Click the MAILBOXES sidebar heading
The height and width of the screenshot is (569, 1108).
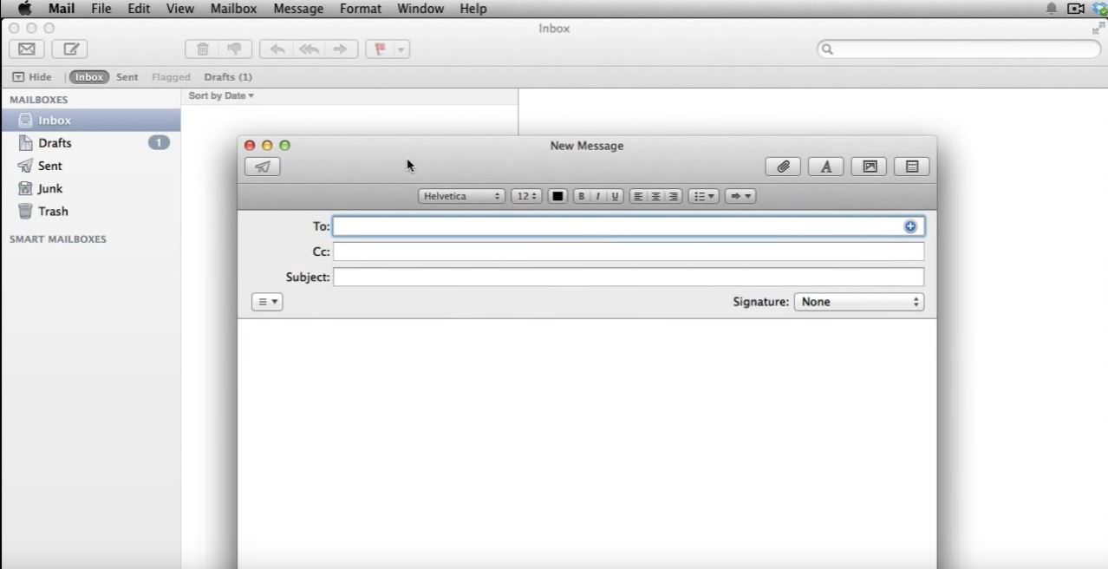click(x=38, y=100)
